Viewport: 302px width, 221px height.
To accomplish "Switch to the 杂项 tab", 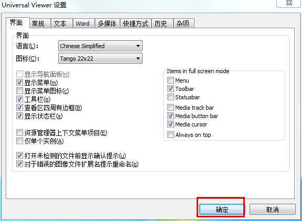I will click(x=184, y=24).
